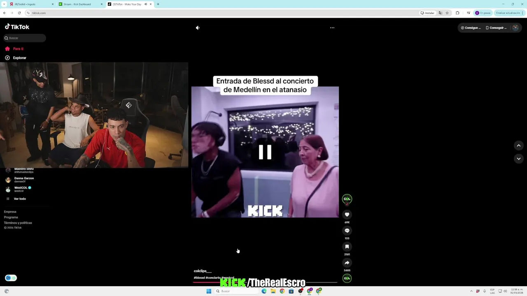Click first Consigue button in header
This screenshot has width=527, height=296.
tap(471, 28)
